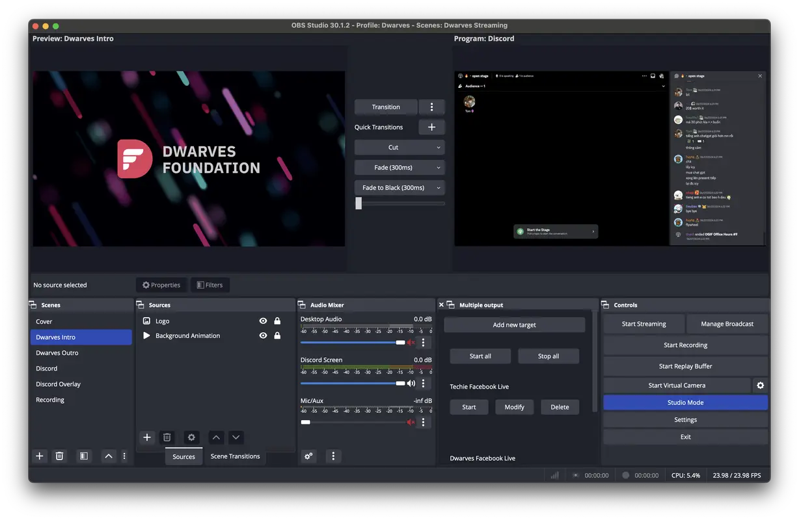Open the Fade (300ms) quick transition dropdown
Viewport: 799px width, 520px height.
click(x=399, y=168)
